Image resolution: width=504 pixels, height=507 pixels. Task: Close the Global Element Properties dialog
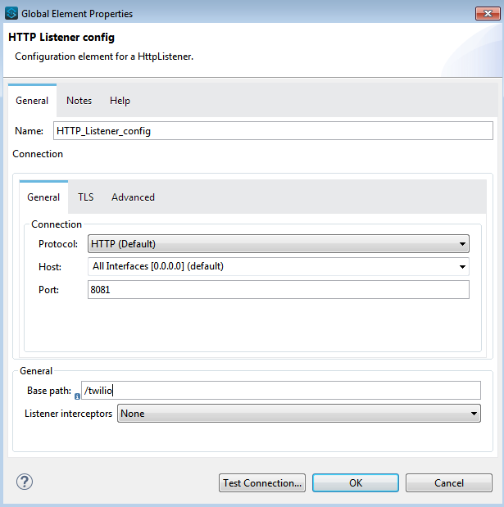pos(488,14)
